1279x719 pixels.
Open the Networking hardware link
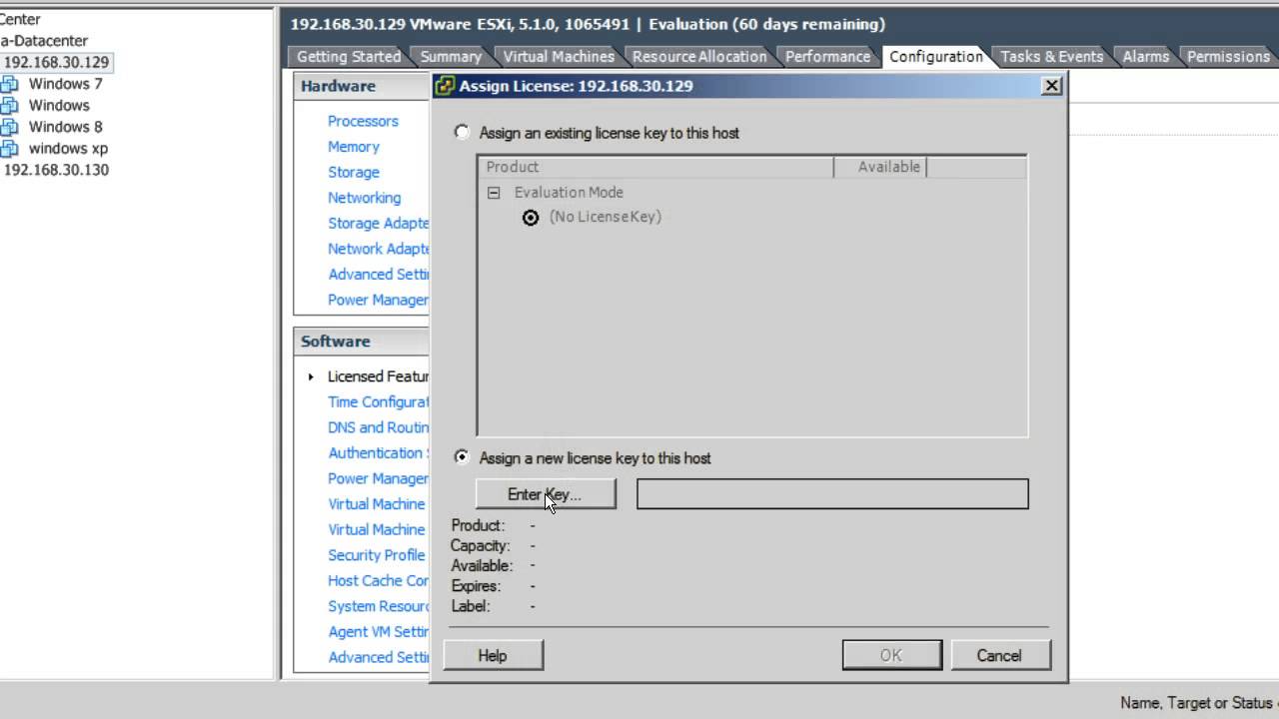click(x=365, y=198)
